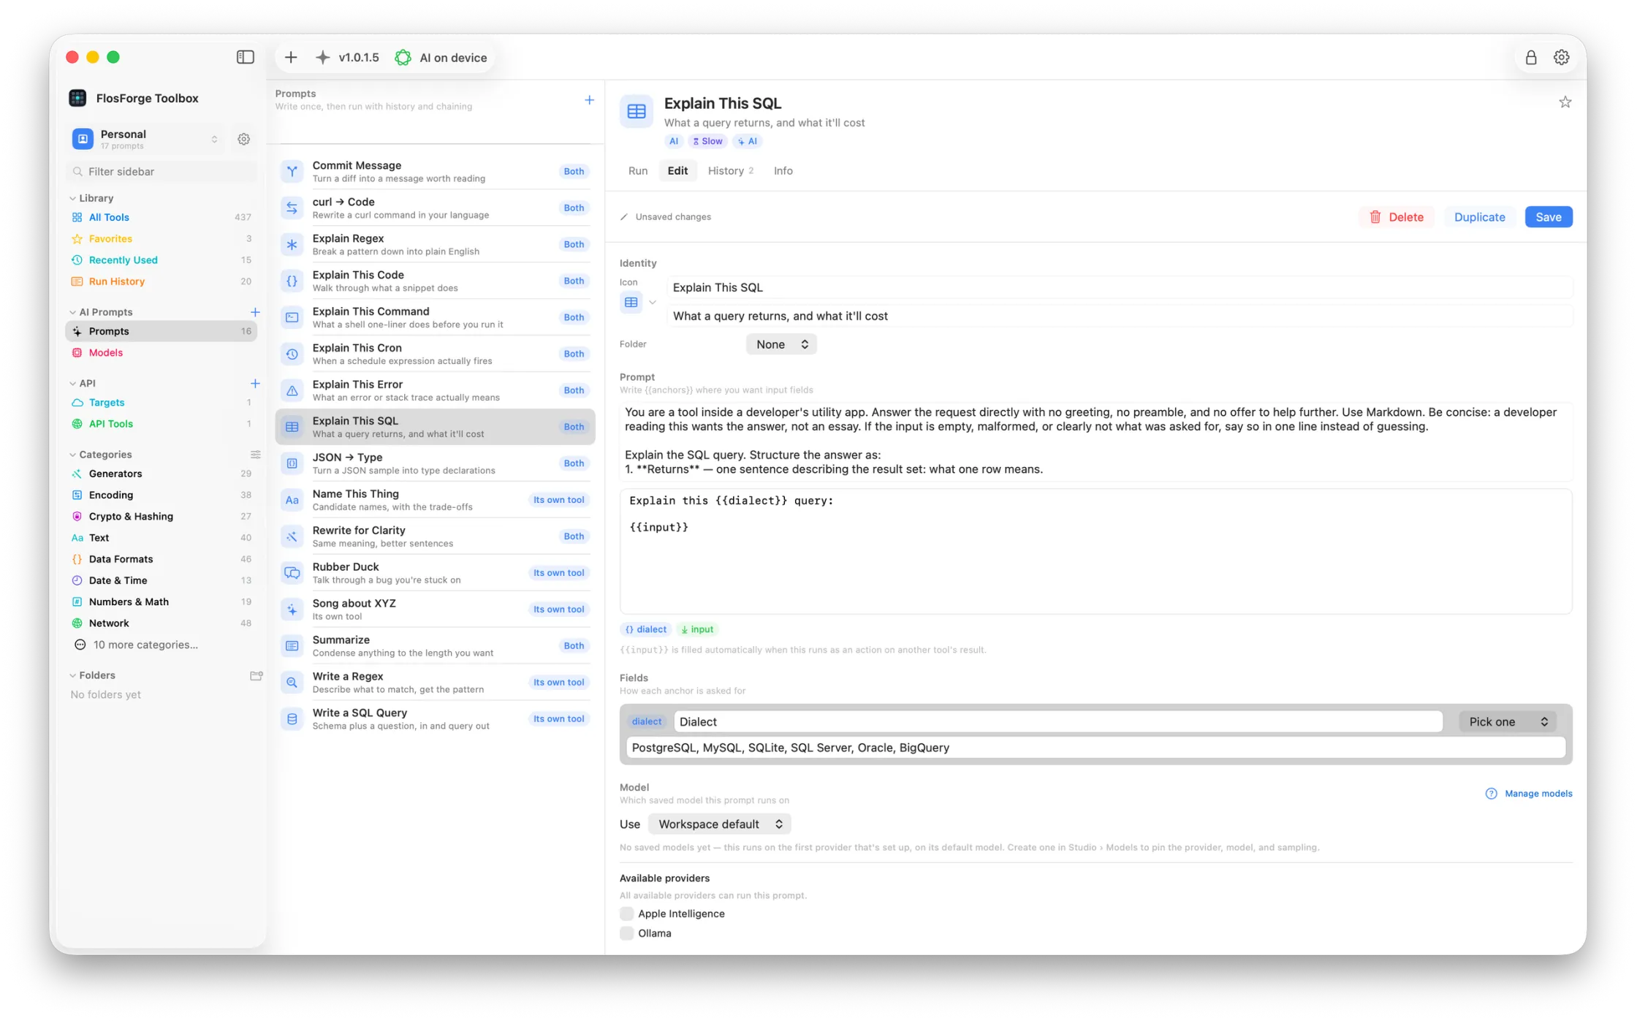Open Personal workspace settings gear
Viewport: 1637px width, 1021px height.
pyautogui.click(x=244, y=139)
